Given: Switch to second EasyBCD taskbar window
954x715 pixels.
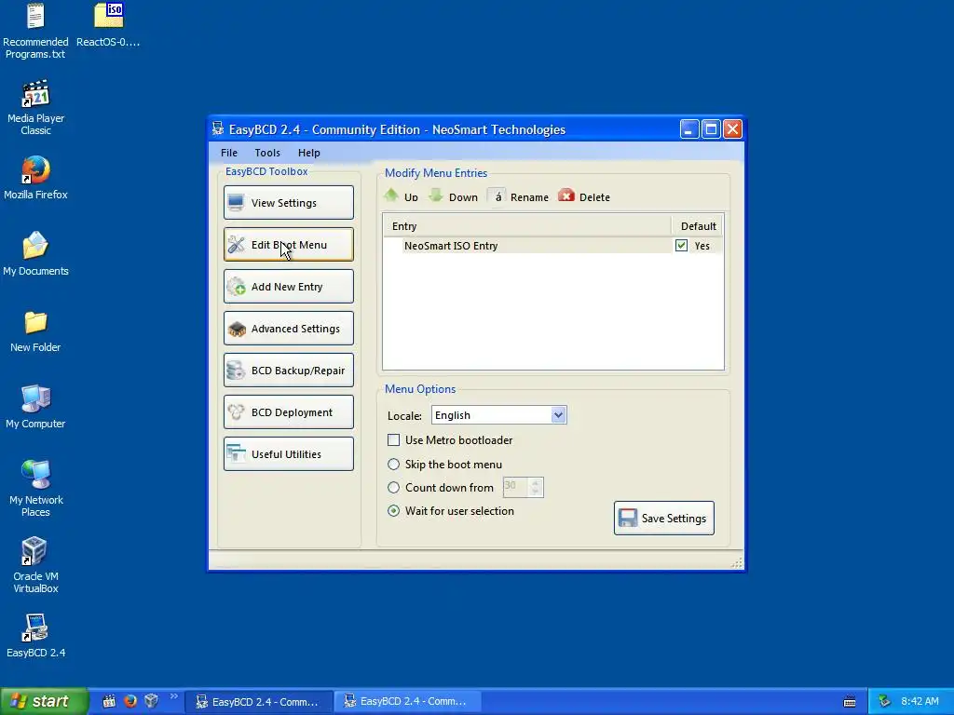Looking at the screenshot, I should point(407,702).
